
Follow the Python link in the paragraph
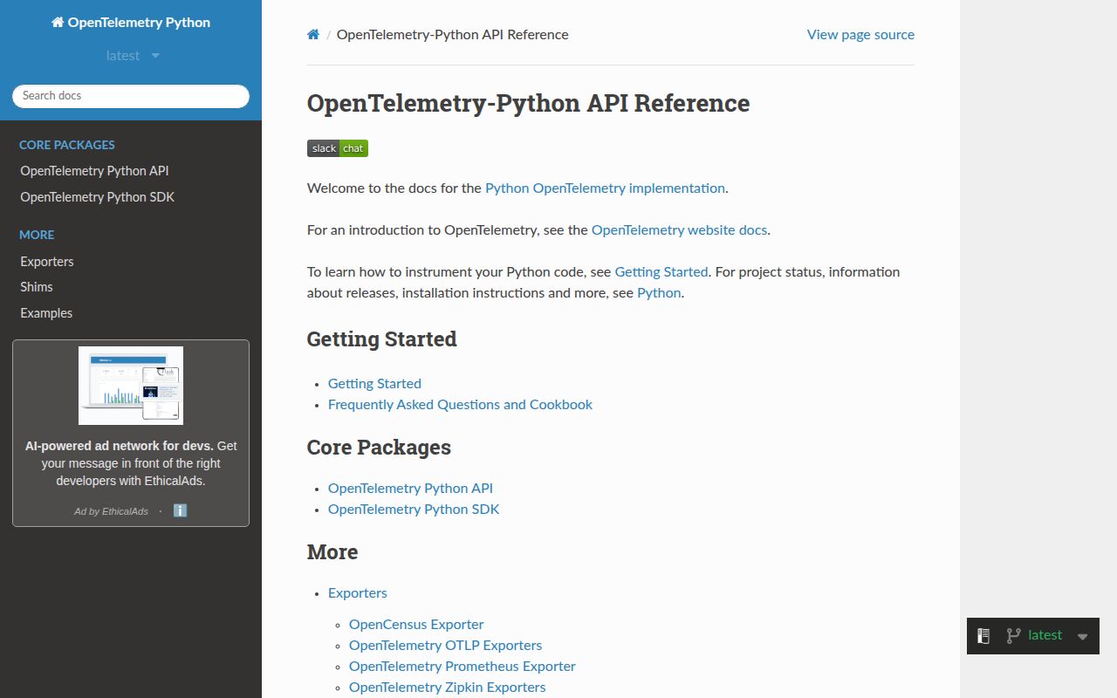(x=659, y=293)
